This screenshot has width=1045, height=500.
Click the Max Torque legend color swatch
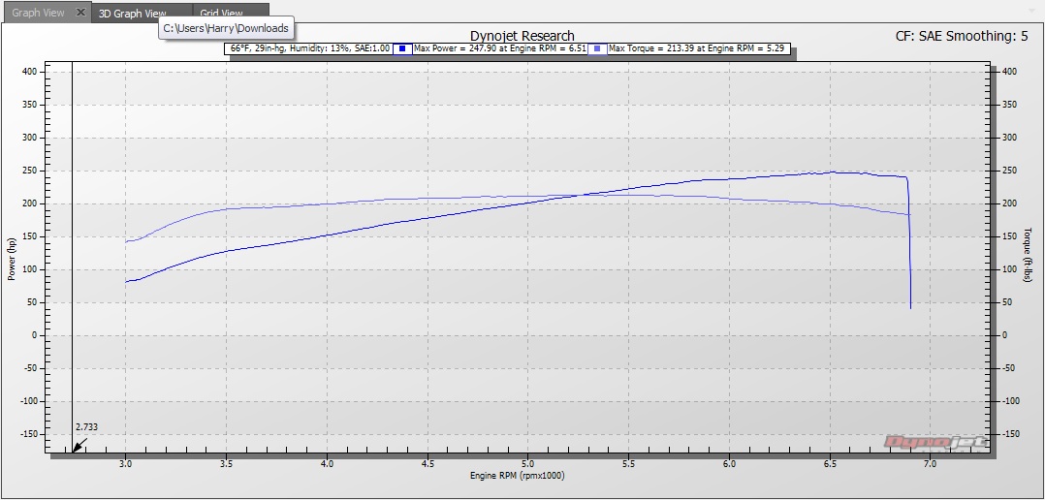pos(597,47)
